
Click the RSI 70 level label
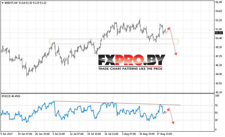216,105
